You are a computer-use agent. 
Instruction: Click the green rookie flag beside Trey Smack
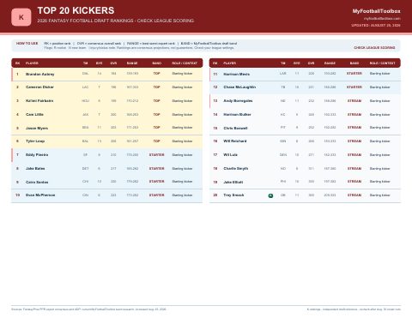point(270,195)
